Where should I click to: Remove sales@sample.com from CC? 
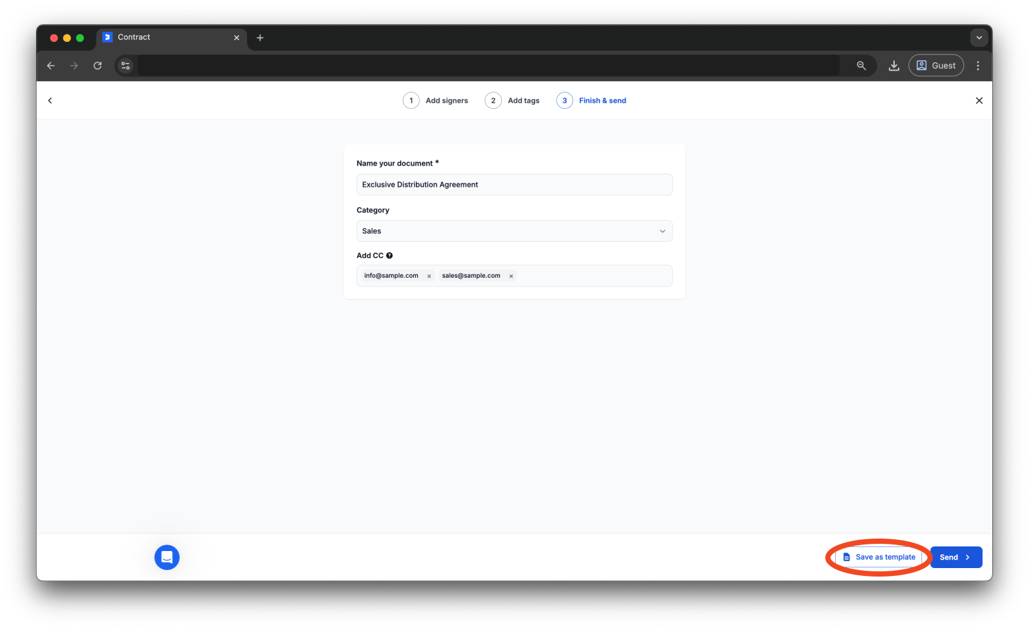(x=511, y=276)
